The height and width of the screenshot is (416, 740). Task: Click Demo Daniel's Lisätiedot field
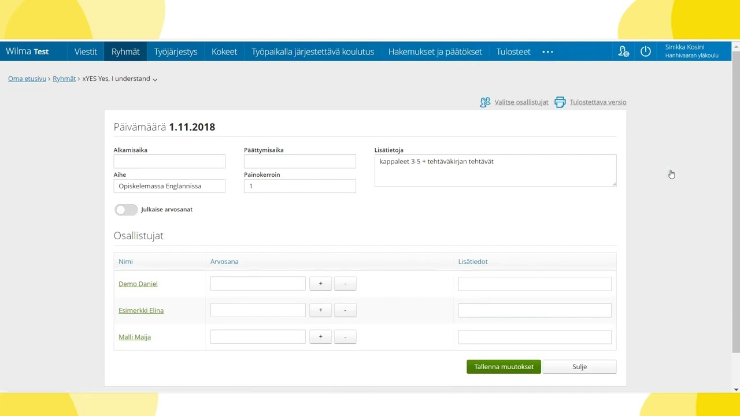(535, 284)
